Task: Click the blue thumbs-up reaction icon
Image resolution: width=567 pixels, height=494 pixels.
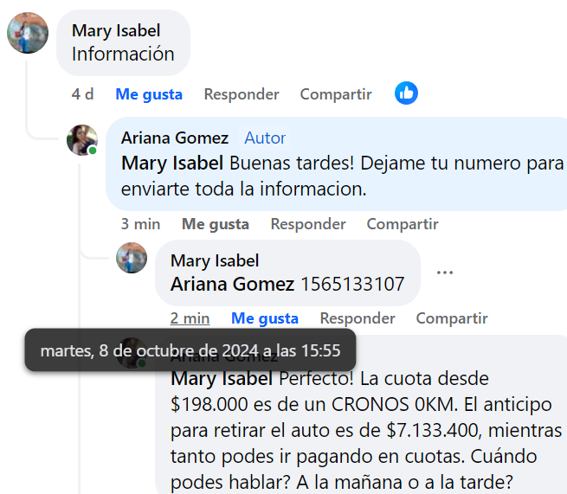Action: 406,93
